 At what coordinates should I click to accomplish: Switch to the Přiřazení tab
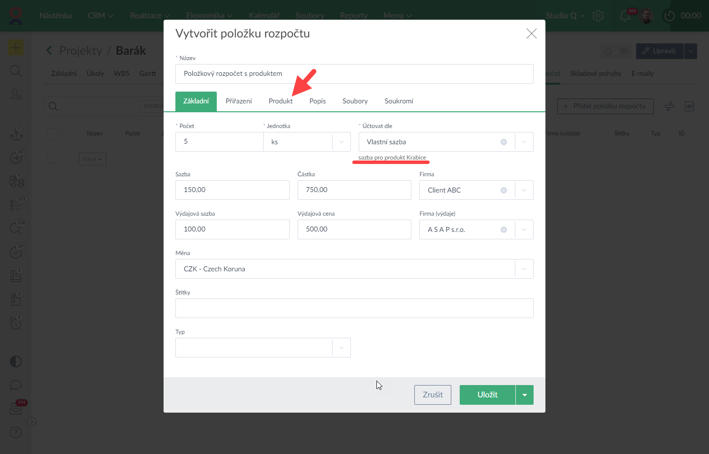pyautogui.click(x=238, y=101)
